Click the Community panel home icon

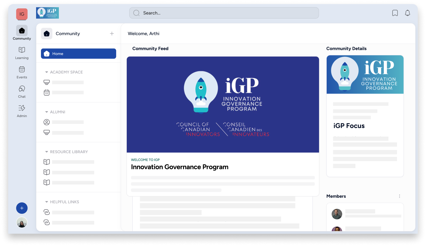click(x=47, y=33)
